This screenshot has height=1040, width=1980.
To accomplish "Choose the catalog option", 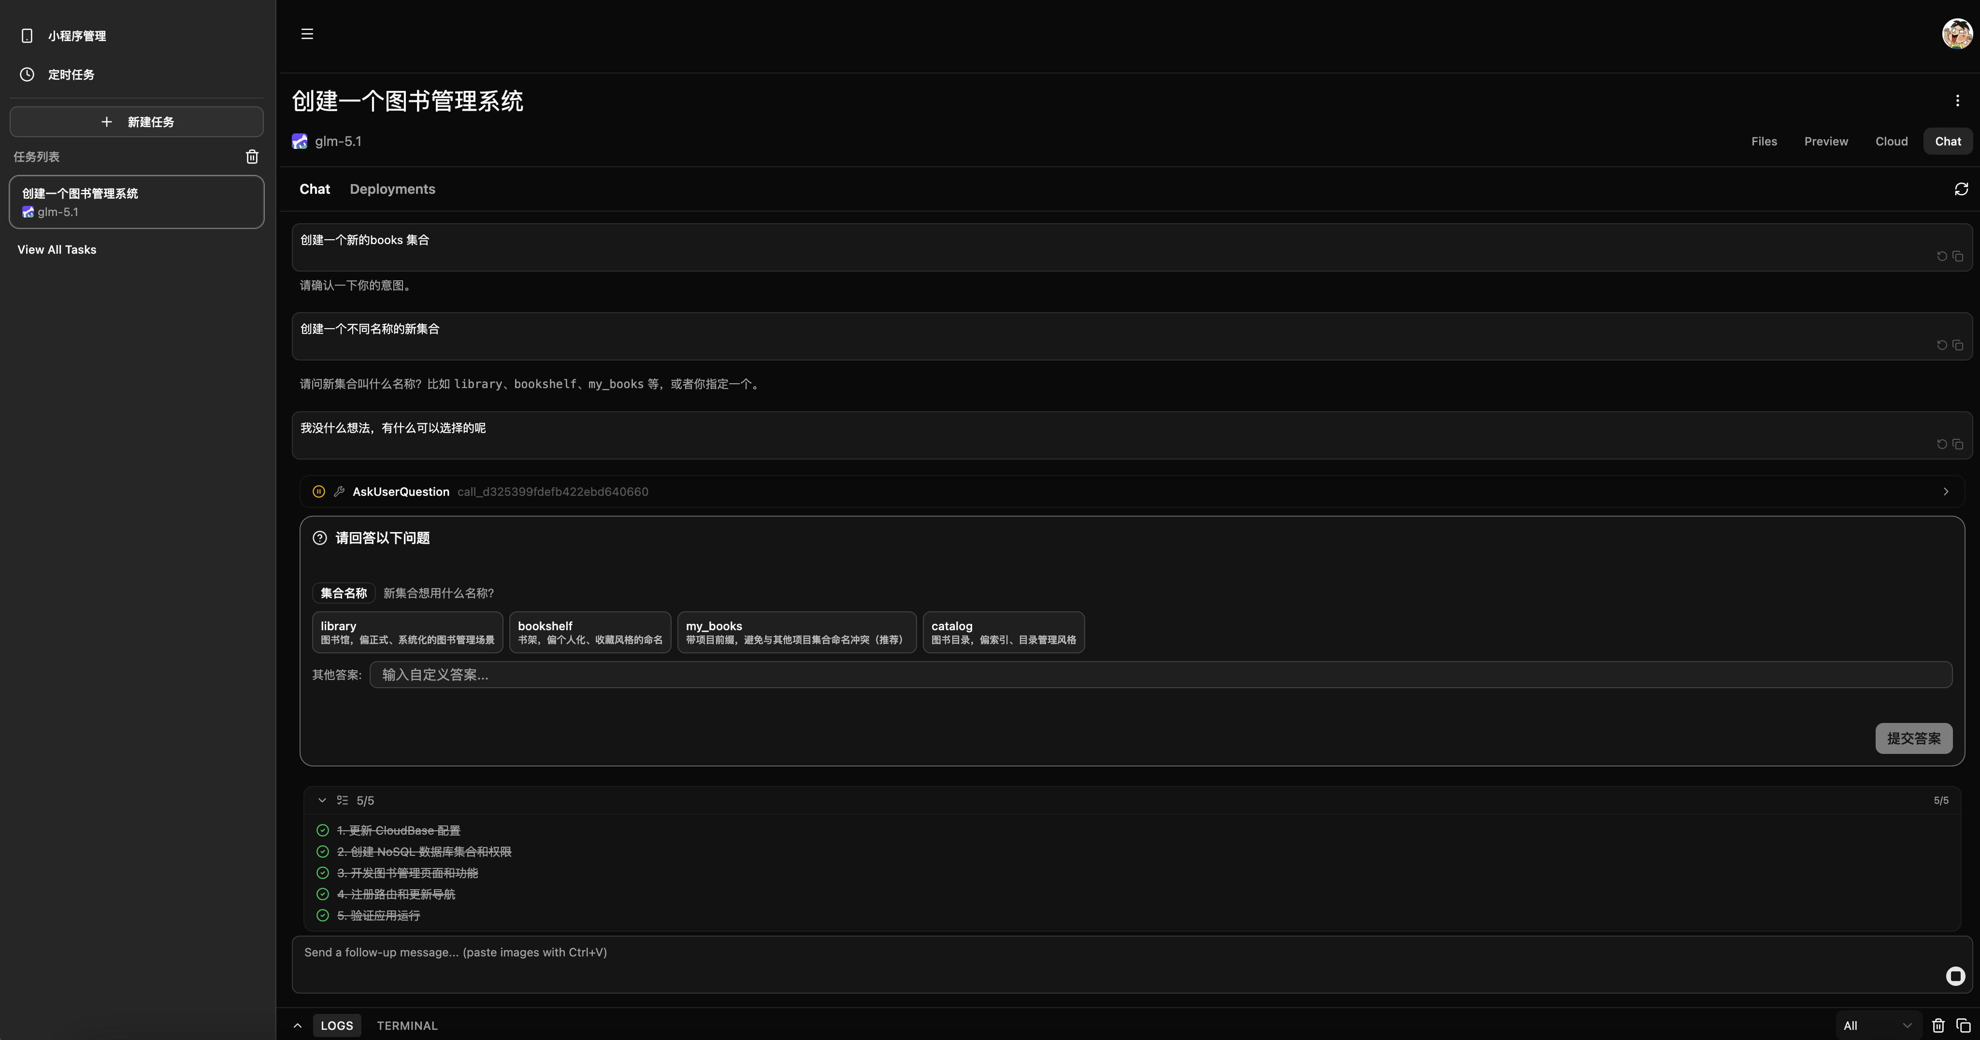I will pyautogui.click(x=1003, y=633).
